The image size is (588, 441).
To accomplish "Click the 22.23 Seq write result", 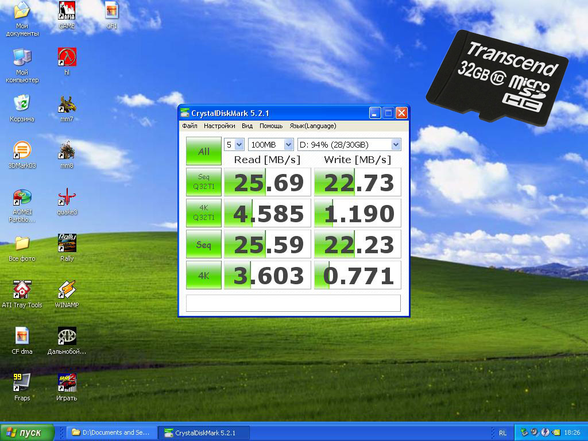I will click(357, 244).
